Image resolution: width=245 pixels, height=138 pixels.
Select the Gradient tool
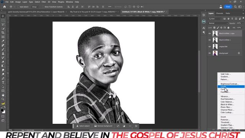(x=3, y=66)
